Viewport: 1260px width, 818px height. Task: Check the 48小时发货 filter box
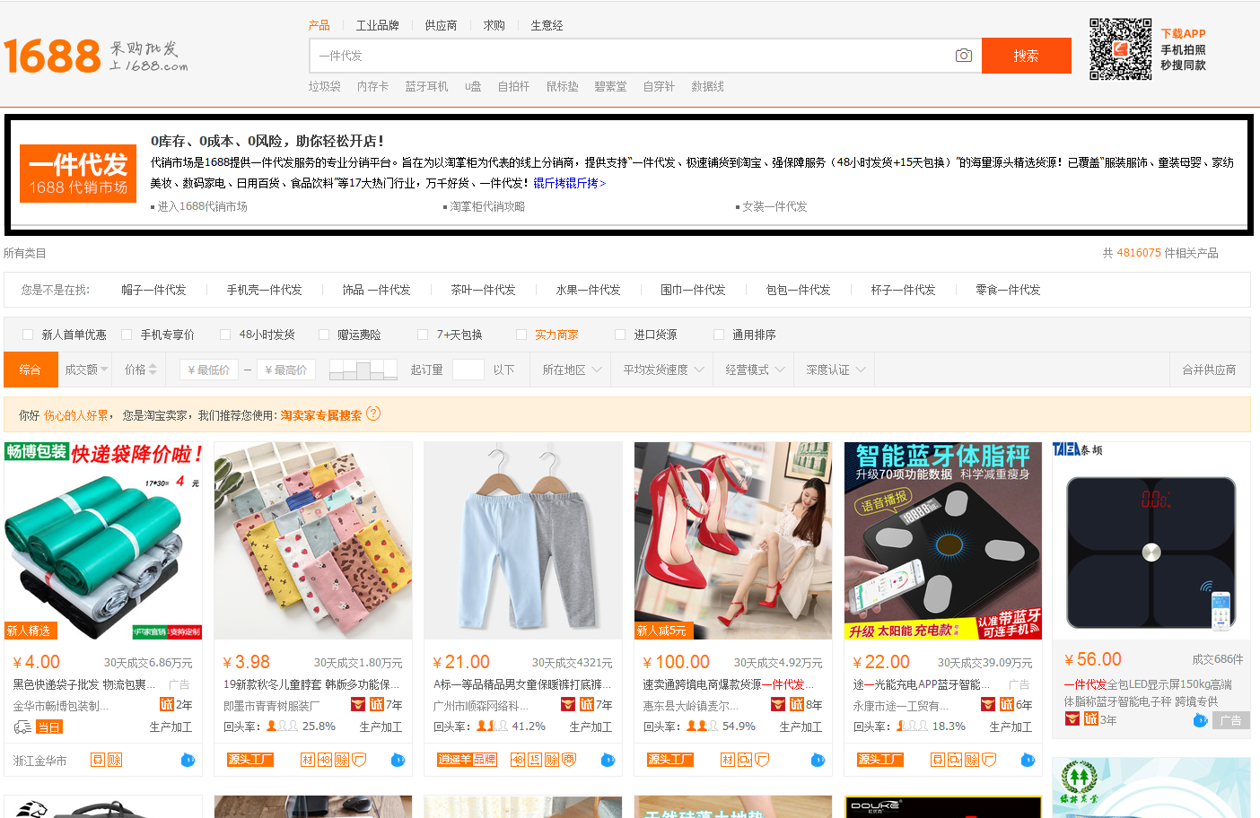pos(225,335)
